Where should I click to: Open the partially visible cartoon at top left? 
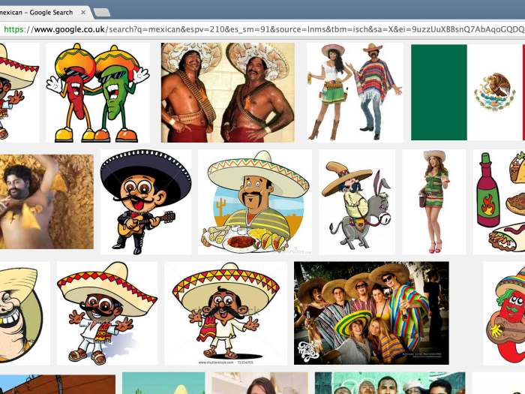(x=16, y=93)
